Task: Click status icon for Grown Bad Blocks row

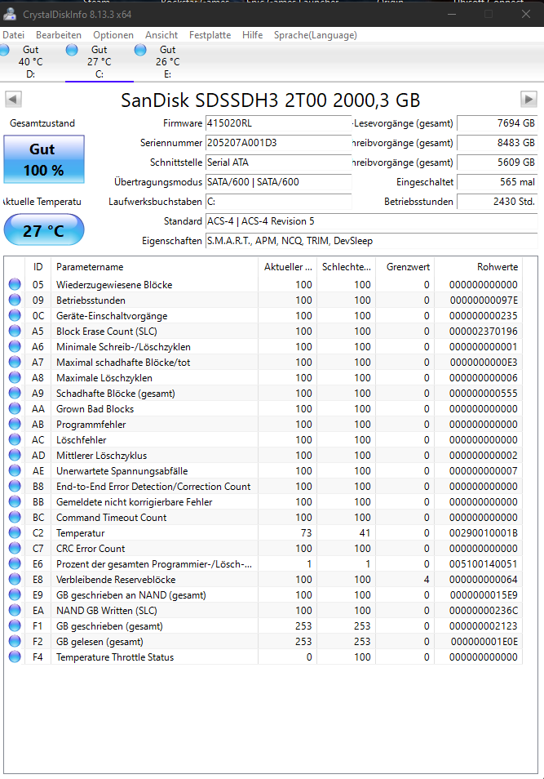Action: pos(15,408)
